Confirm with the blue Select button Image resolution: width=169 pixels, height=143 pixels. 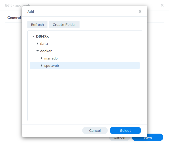click(x=125, y=130)
